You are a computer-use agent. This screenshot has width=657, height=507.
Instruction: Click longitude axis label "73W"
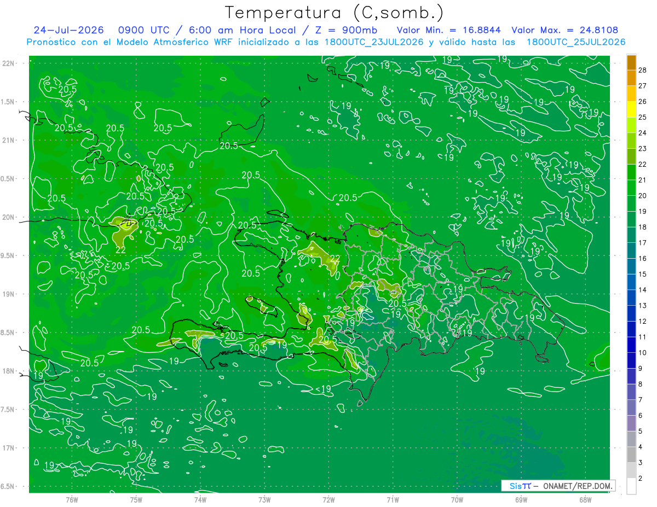(264, 500)
